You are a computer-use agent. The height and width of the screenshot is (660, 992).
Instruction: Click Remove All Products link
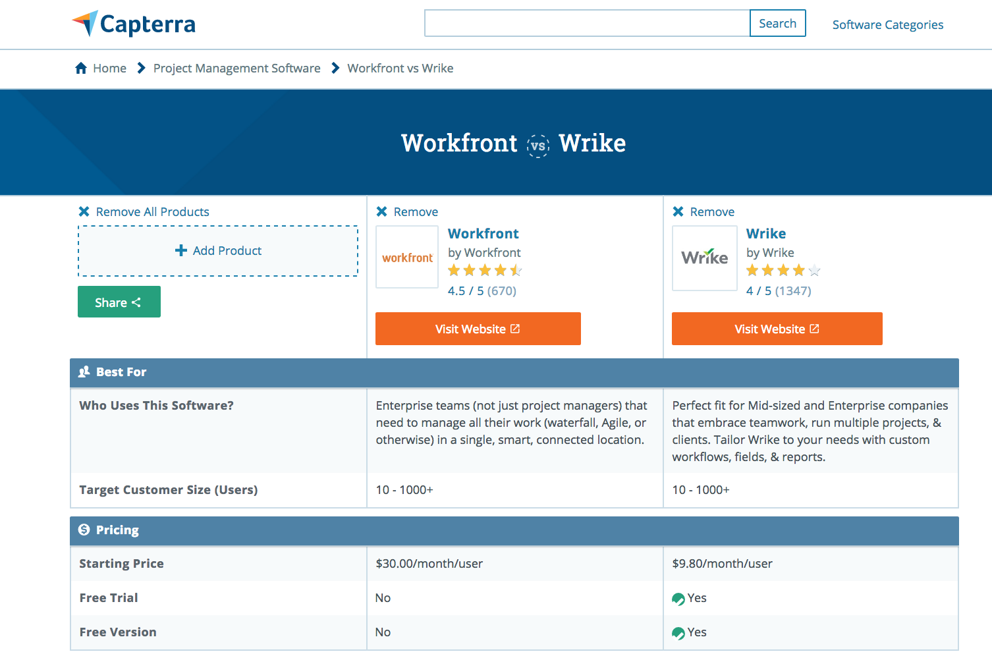point(153,211)
